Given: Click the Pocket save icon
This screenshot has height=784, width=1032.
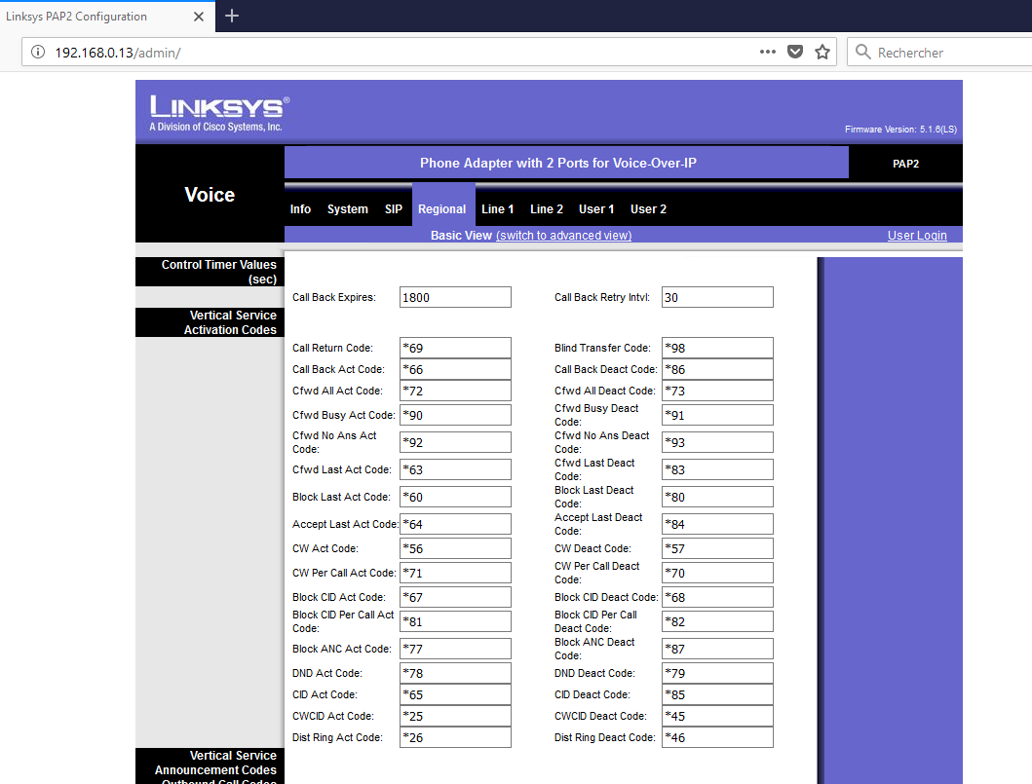Looking at the screenshot, I should (x=795, y=52).
